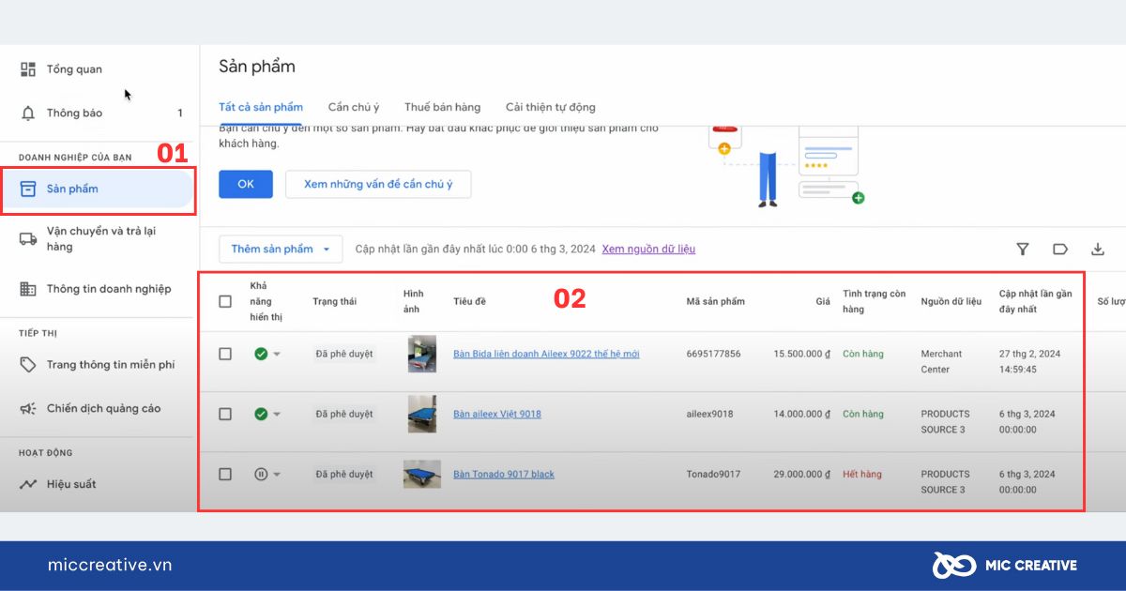Viewport: 1126px width, 591px height.
Task: Check the box for Bàn Tonado 9017 black
Action: coord(225,474)
